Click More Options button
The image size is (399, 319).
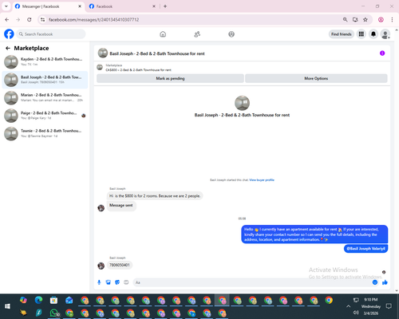click(x=316, y=78)
